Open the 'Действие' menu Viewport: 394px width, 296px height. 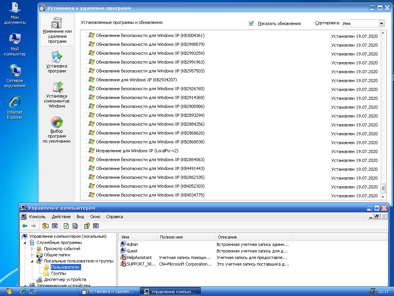point(61,217)
